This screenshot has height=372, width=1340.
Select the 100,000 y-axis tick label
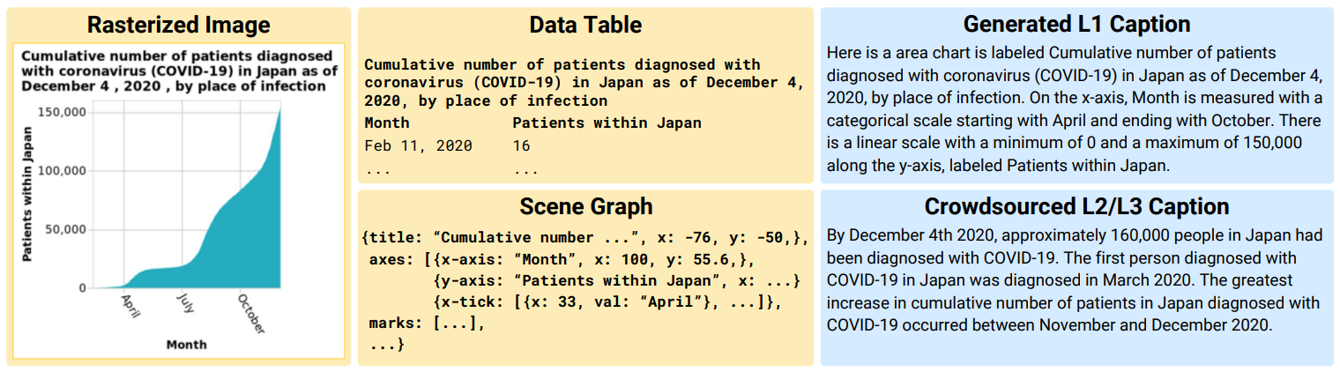coord(62,170)
